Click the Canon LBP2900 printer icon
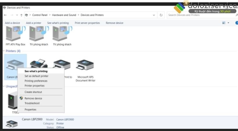 (x=15, y=64)
